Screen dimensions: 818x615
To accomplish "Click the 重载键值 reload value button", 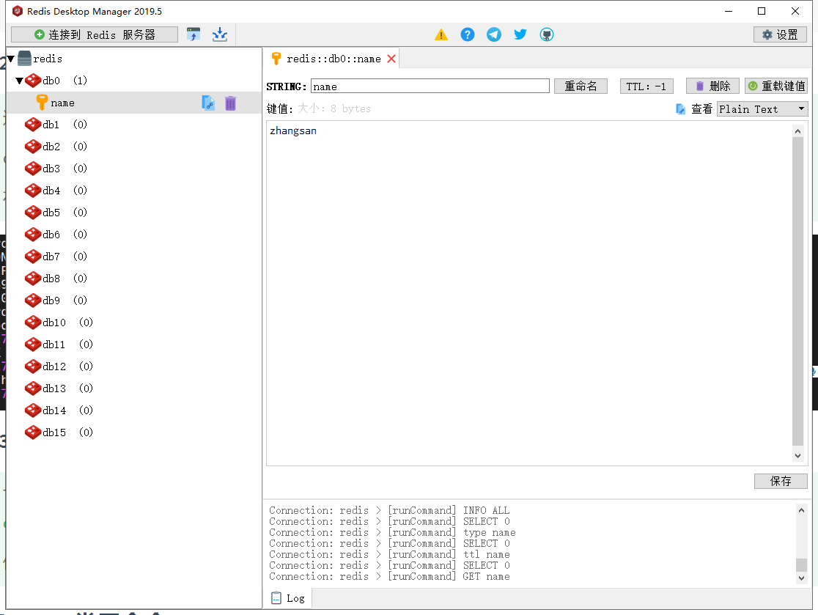I will point(776,86).
